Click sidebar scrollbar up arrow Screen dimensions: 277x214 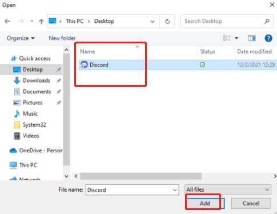(x=66, y=50)
